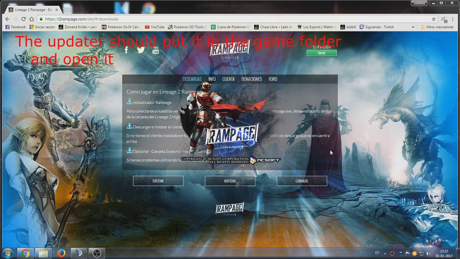Open Windows Explorer from the taskbar
Image resolution: width=460 pixels, height=259 pixels.
click(43, 253)
